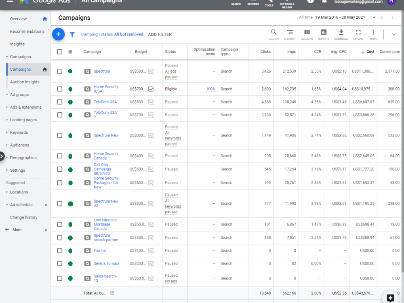Viewport: 404px width, 303px height.
Task: Click the green status dot for Frontier
Action: (70, 251)
